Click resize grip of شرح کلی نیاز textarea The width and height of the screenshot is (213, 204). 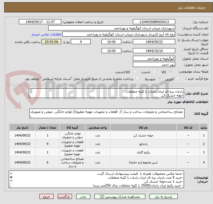(x=30, y=96)
